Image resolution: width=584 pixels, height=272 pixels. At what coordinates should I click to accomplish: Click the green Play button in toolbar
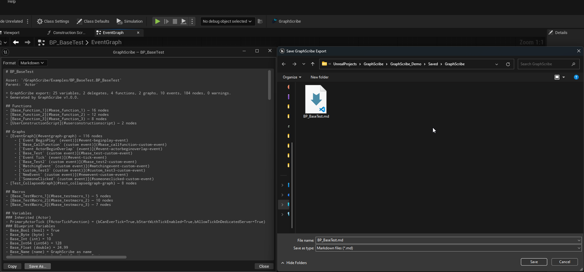tap(157, 21)
